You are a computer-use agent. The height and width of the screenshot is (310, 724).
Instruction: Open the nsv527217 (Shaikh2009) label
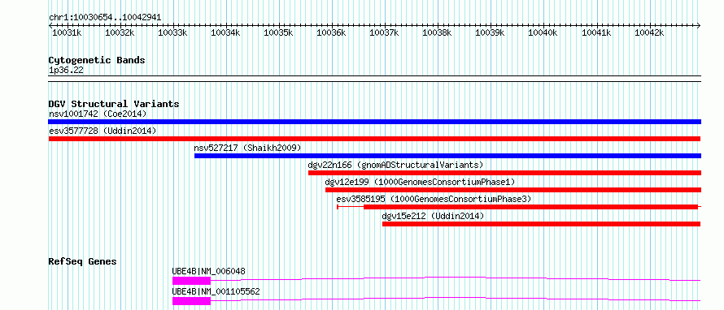click(247, 148)
